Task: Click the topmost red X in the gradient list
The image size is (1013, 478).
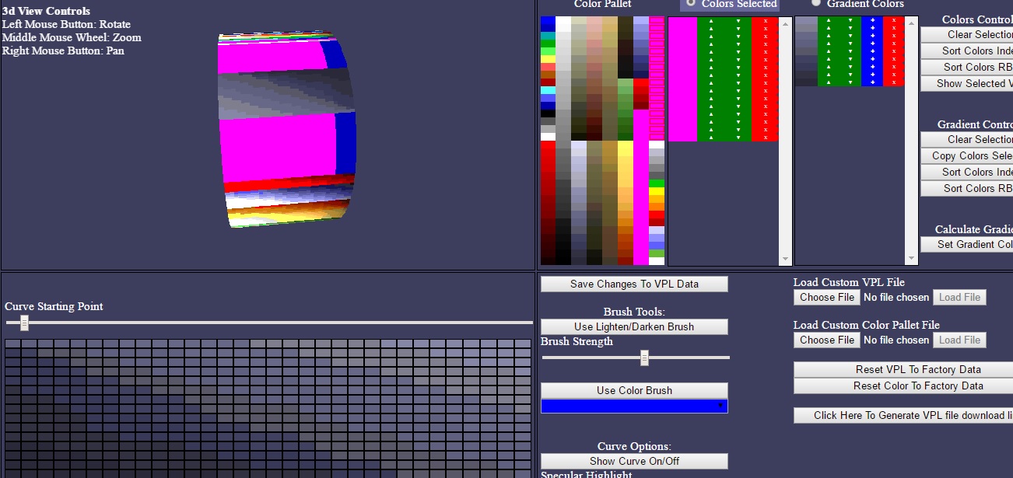Action: point(893,21)
